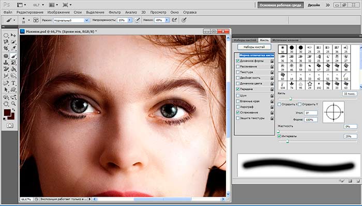Check the Отразить X checkbox

(x=279, y=104)
